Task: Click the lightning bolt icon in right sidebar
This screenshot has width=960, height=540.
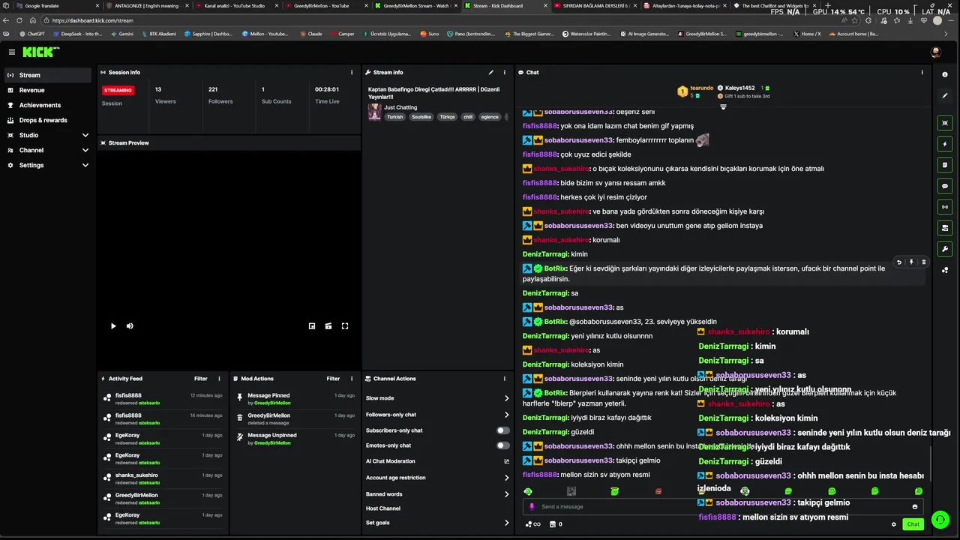Action: (945, 144)
